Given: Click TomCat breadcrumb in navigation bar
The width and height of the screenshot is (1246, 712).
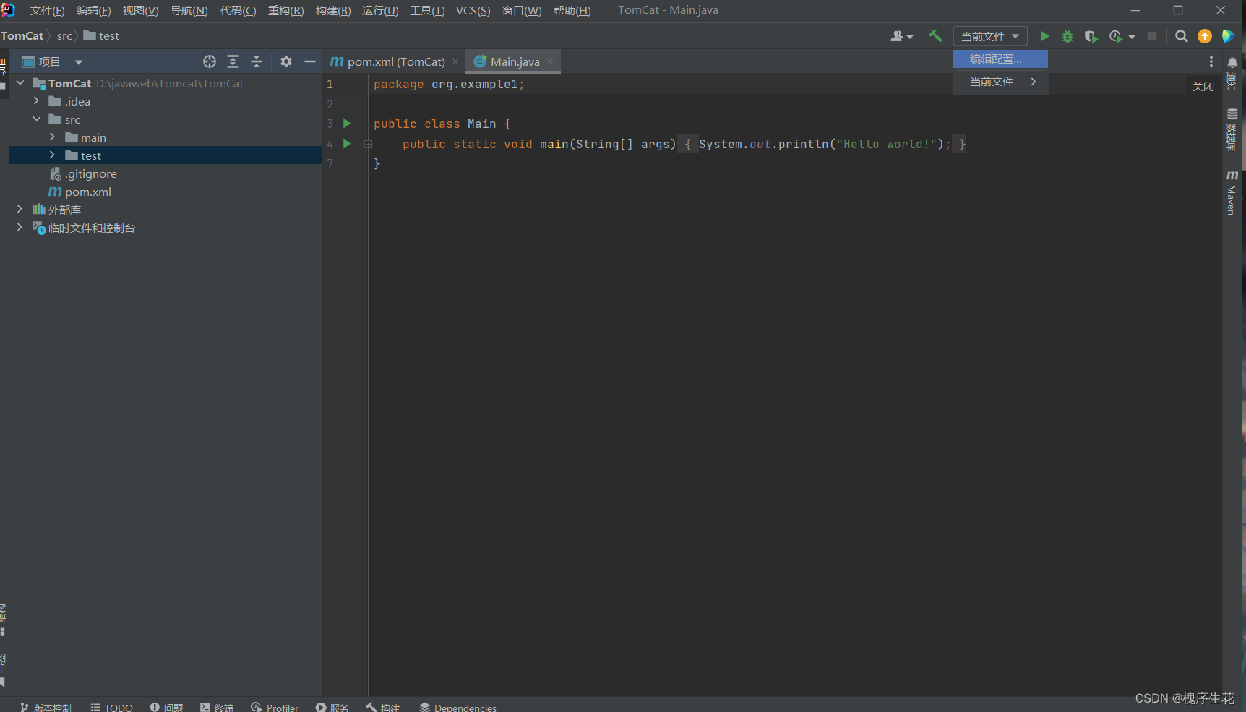Looking at the screenshot, I should point(22,35).
